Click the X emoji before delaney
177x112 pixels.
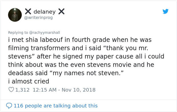(x=28, y=11)
